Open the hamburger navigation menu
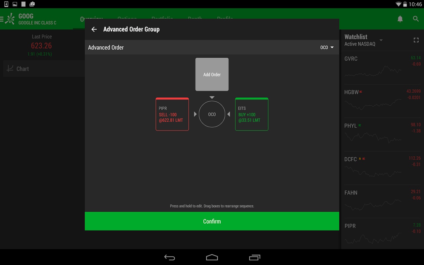 pyautogui.click(x=2, y=19)
